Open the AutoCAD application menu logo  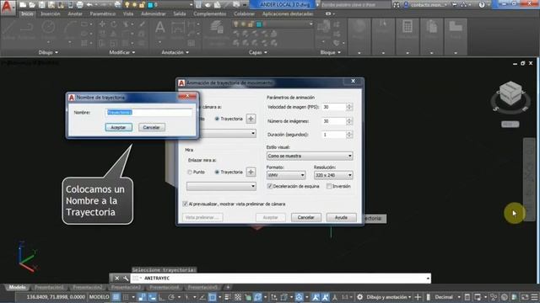[x=8, y=7]
